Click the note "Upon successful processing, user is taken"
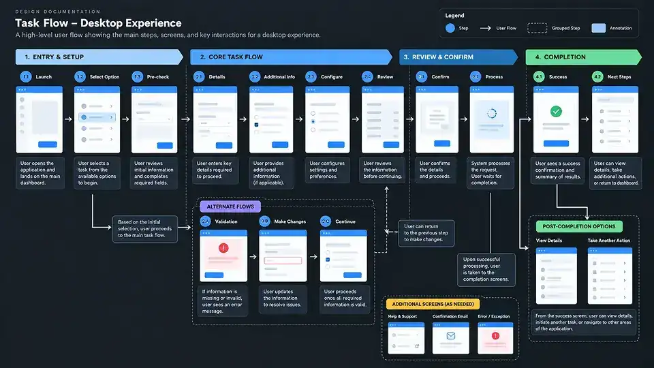Image resolution: width=654 pixels, height=368 pixels. tap(486, 270)
